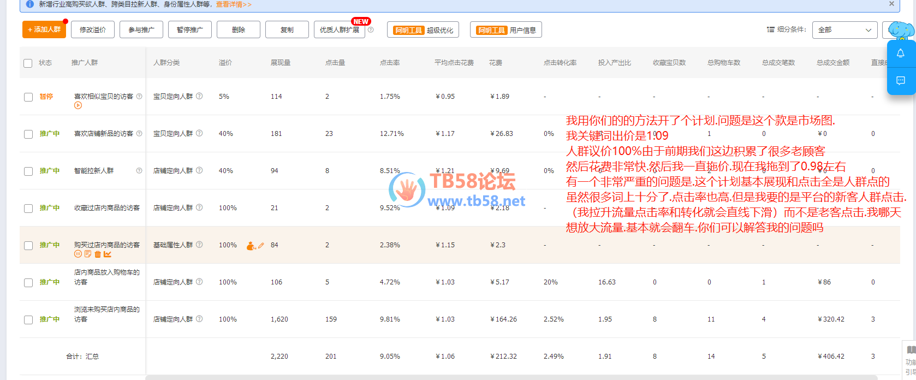Select checkbox for 浏览未购买店内商品的访客 row
916x380 pixels.
(28, 320)
